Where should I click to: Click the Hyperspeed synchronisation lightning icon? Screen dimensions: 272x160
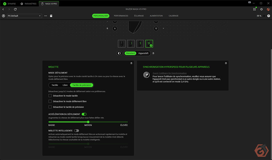tap(147, 75)
